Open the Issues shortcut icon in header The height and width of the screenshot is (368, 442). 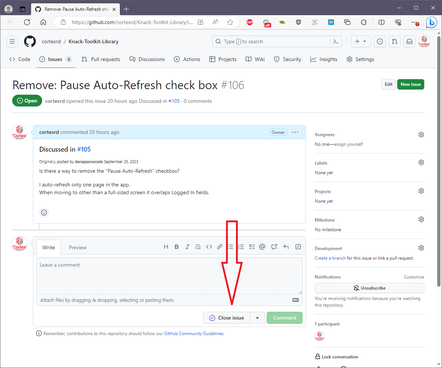[x=380, y=41]
